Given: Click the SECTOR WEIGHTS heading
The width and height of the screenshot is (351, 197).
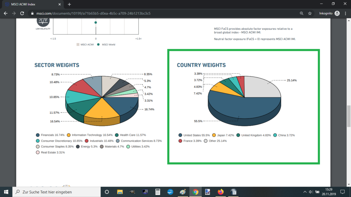Looking at the screenshot, I should tap(57, 65).
